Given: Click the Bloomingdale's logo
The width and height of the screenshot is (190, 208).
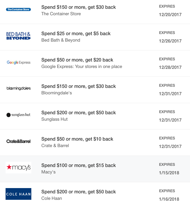Looking at the screenshot, I should (18, 88).
